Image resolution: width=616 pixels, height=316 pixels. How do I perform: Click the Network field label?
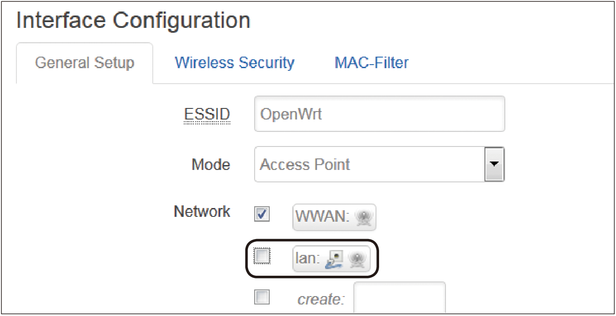202,211
